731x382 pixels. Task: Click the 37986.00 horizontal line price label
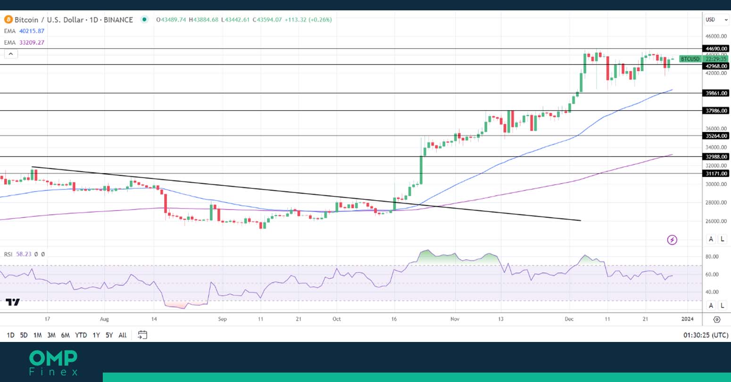click(x=716, y=111)
